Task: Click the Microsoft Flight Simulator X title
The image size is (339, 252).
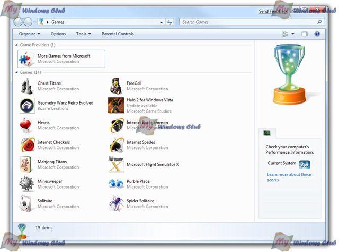Action: click(x=153, y=164)
